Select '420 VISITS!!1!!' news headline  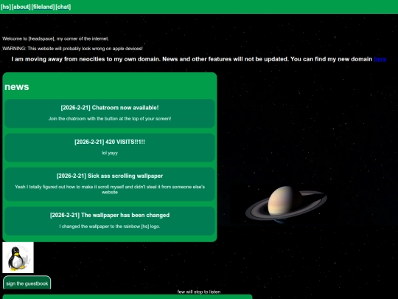[110, 142]
